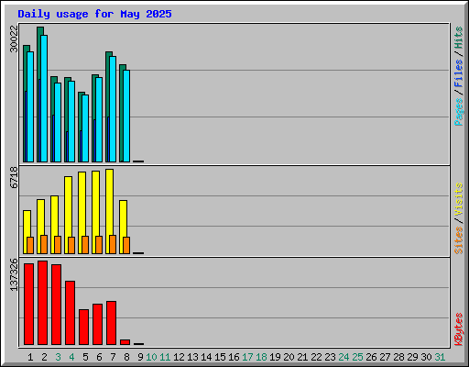Select the day 1 red KBytes bar

click(x=28, y=304)
